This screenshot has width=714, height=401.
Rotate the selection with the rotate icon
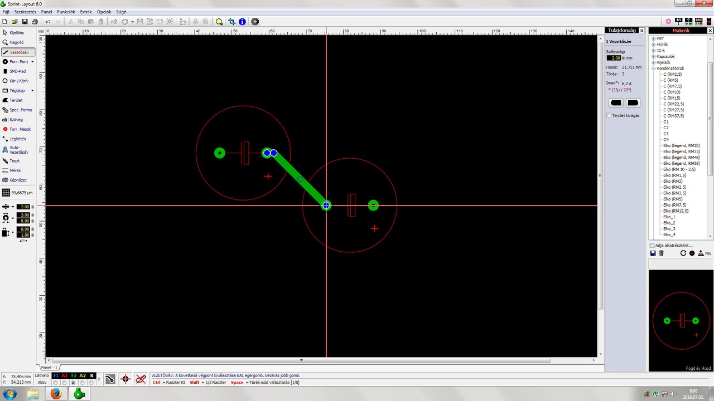click(125, 22)
